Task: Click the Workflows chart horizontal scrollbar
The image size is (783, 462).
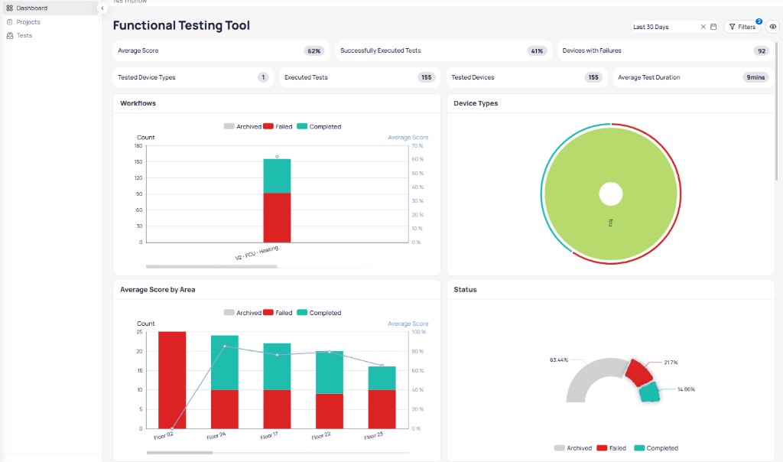Action: (x=211, y=267)
